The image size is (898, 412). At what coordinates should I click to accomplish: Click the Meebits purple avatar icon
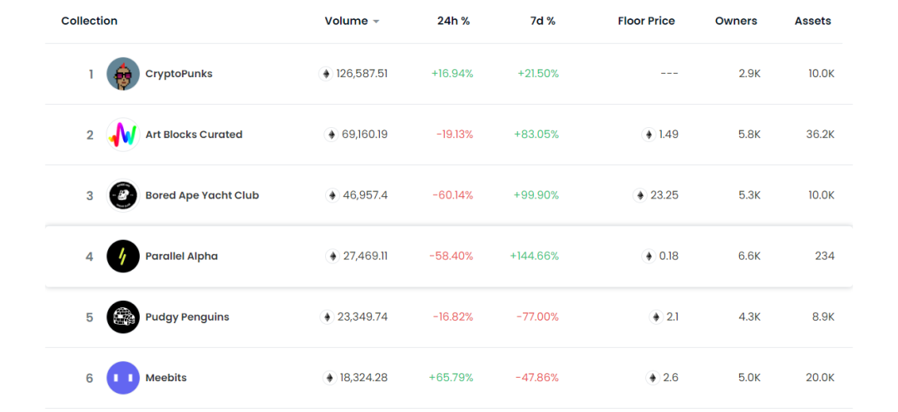[x=123, y=378]
